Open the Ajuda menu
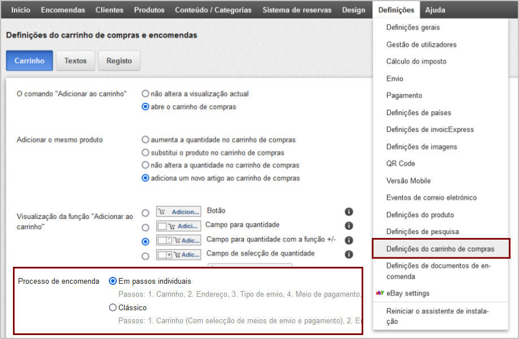Viewport: 519px width, 339px height. 435,10
